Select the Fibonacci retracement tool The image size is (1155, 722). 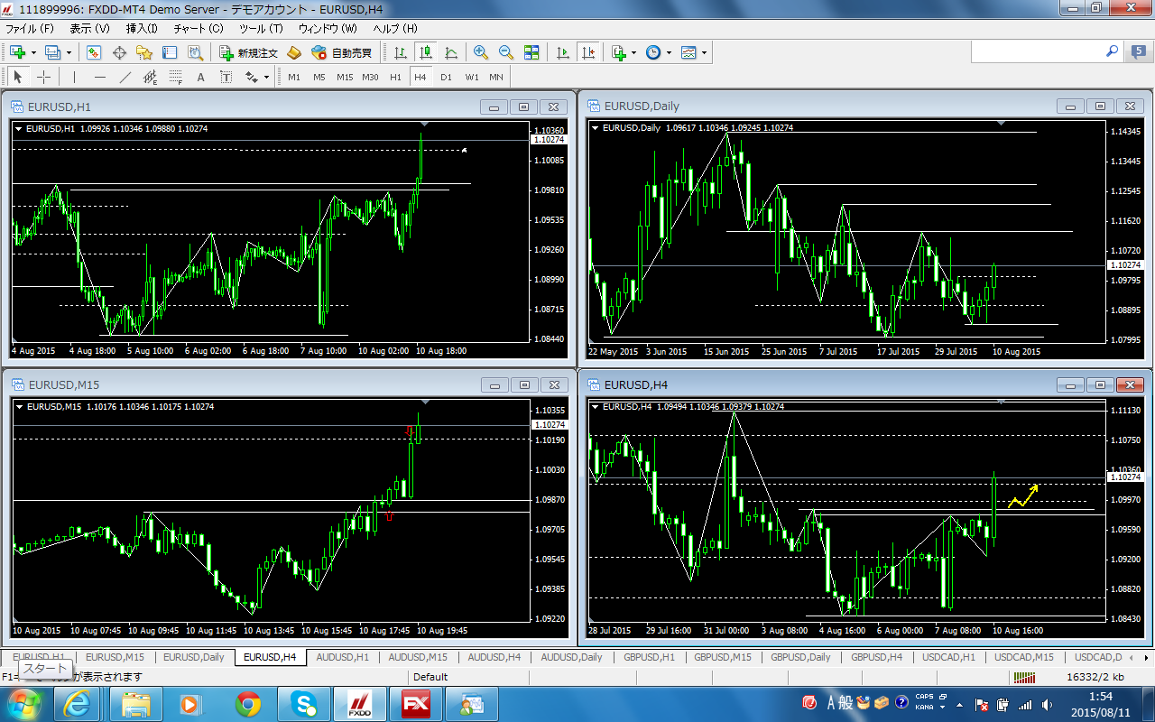coord(176,77)
